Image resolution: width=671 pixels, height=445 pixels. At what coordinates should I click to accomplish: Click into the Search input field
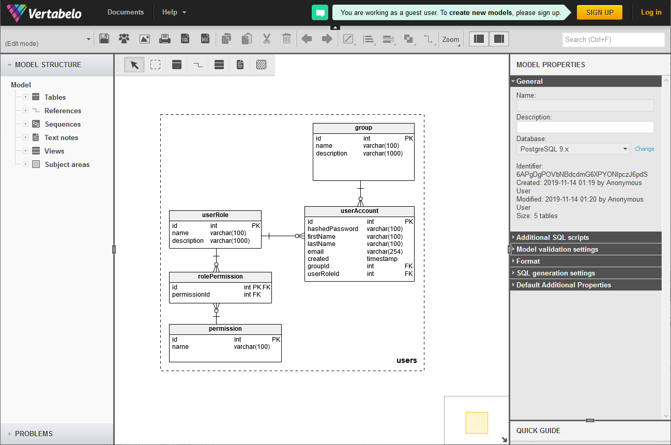(613, 39)
